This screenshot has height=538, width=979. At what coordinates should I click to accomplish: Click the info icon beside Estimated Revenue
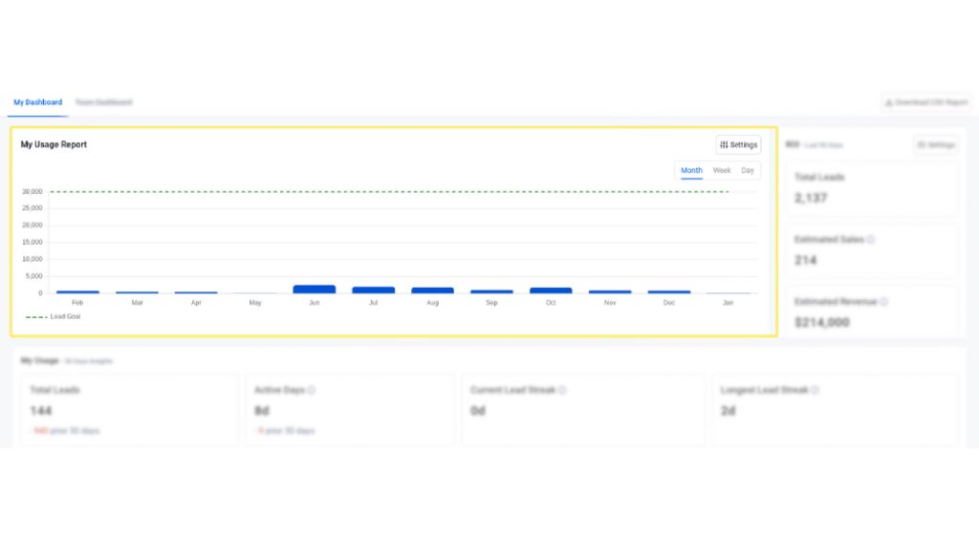point(884,302)
